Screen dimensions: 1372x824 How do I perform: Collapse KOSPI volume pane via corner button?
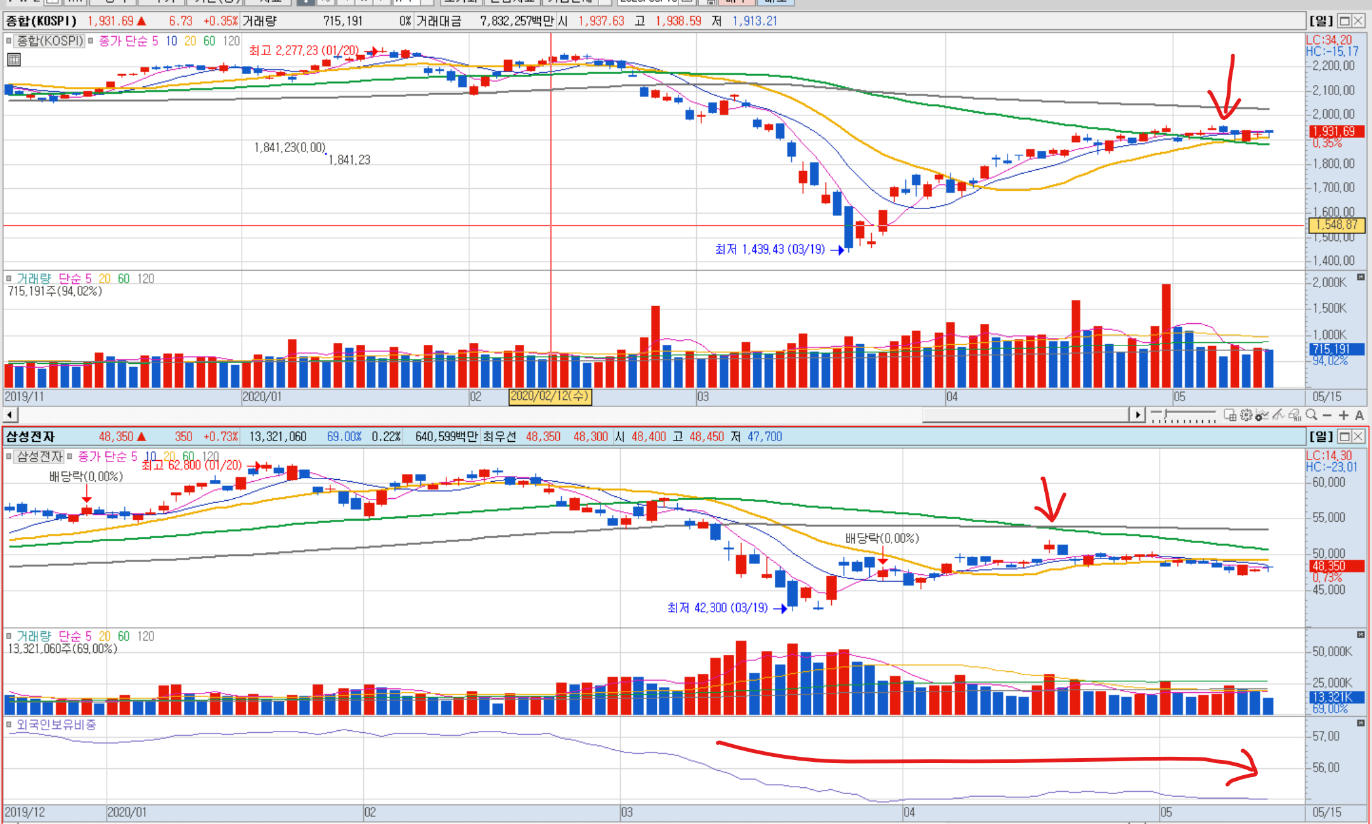[x=1361, y=277]
